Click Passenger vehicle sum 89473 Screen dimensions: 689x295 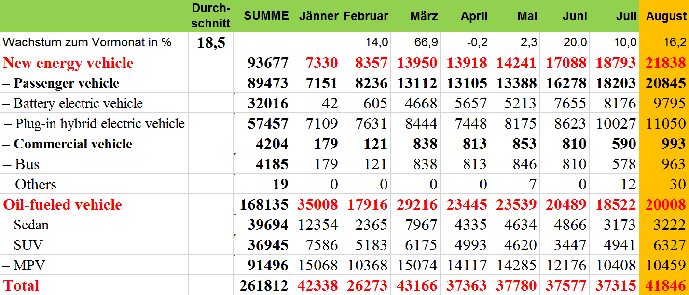point(267,83)
